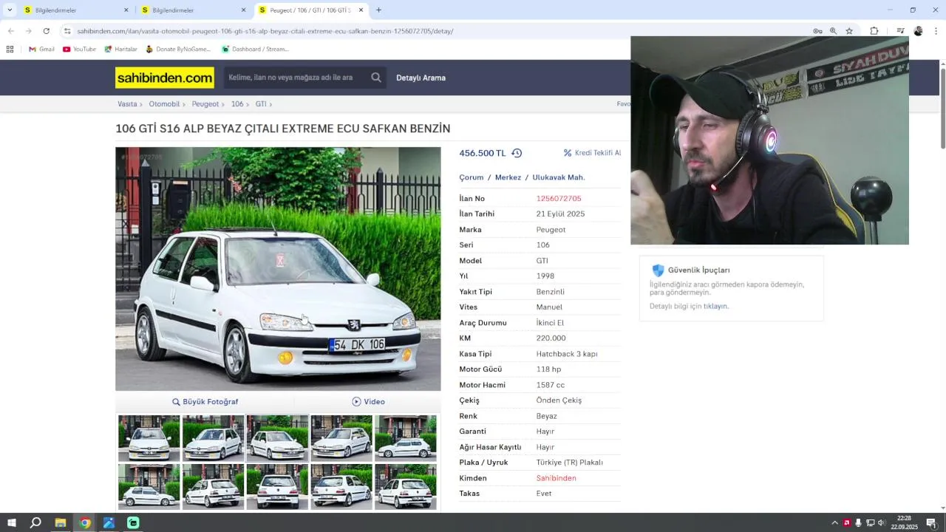This screenshot has height=532, width=946.
Task: Click the Chrome icon in the taskbar
Action: (85, 523)
